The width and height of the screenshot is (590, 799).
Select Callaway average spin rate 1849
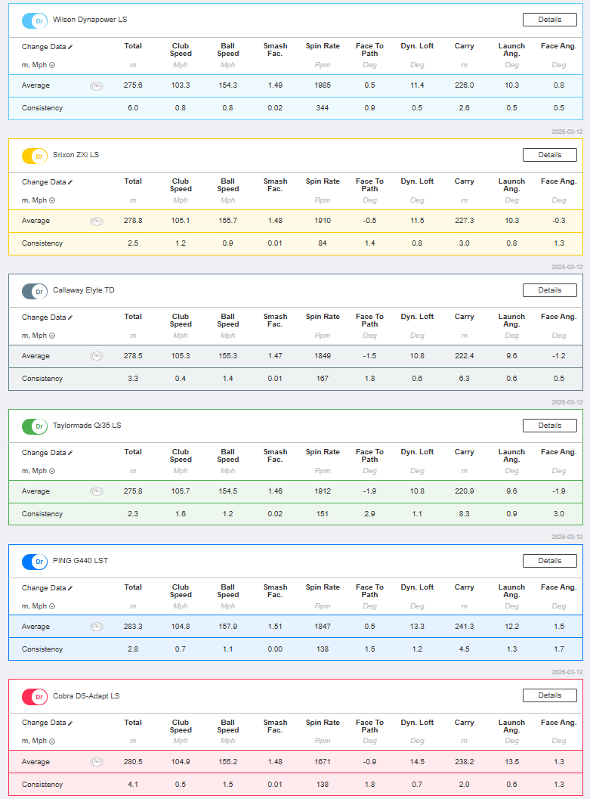pos(323,356)
